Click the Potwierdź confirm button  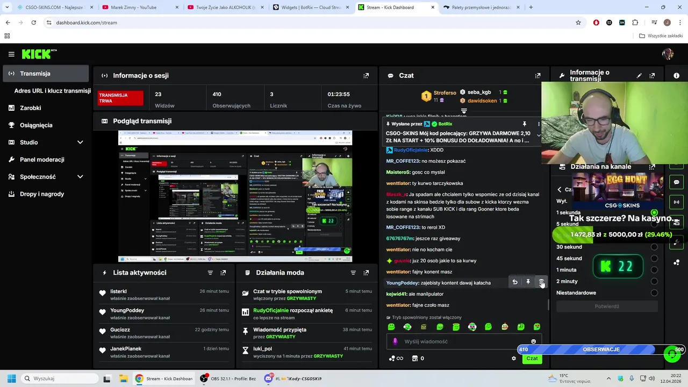tap(607, 306)
